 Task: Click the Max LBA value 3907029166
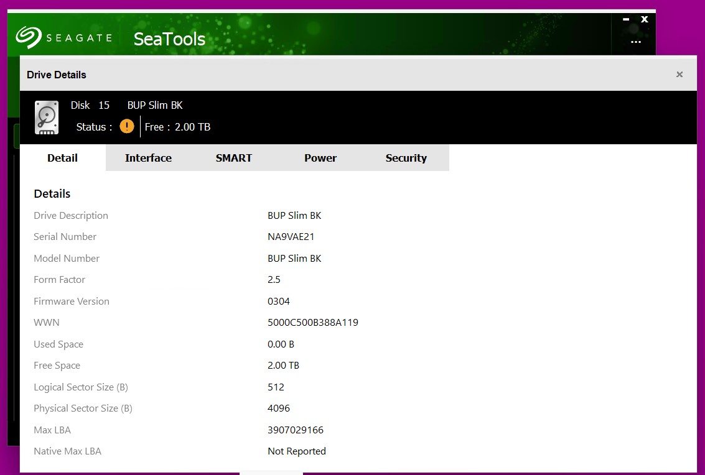pyautogui.click(x=296, y=430)
